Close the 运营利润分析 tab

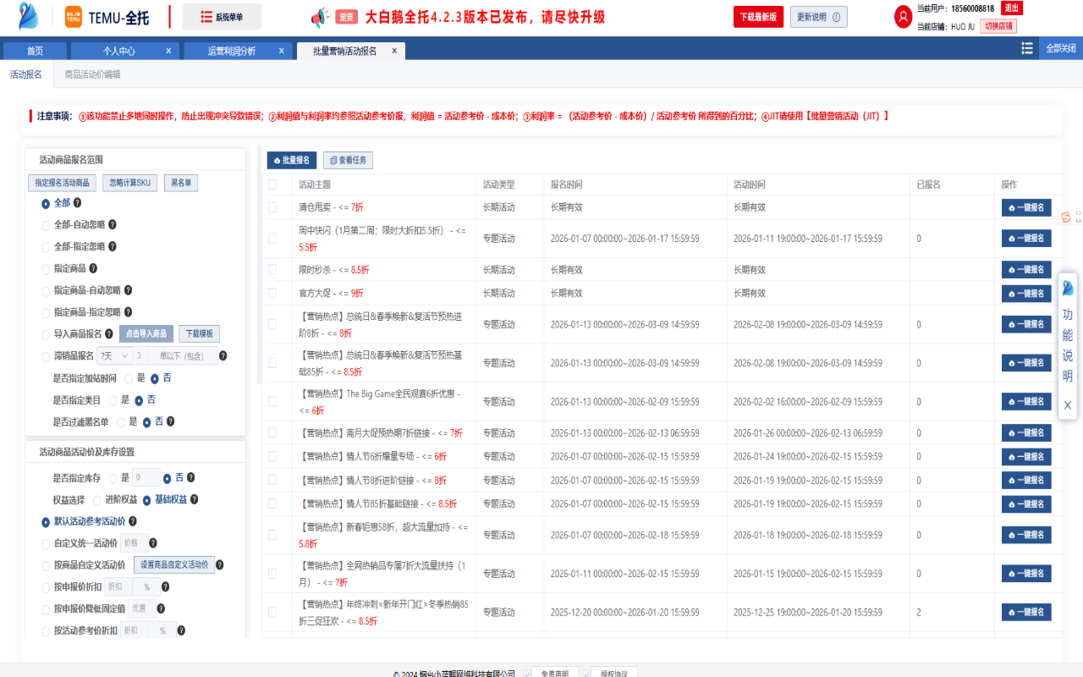282,51
